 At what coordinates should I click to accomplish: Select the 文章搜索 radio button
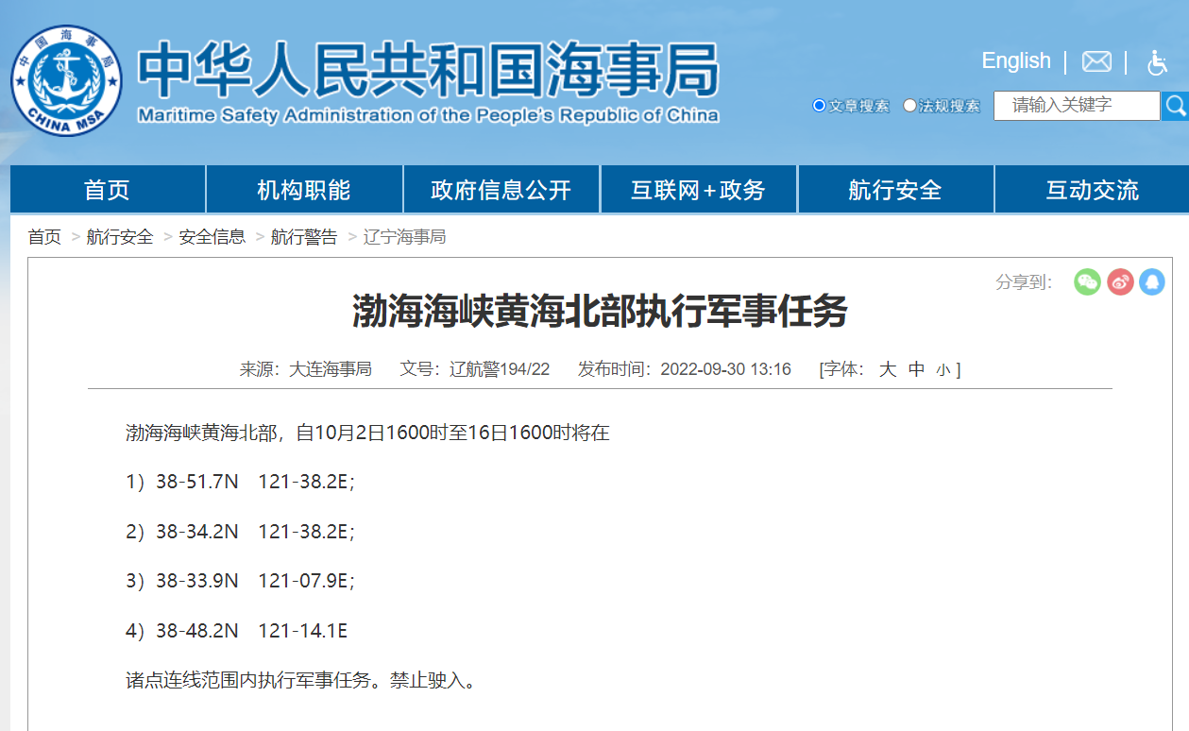(x=819, y=106)
